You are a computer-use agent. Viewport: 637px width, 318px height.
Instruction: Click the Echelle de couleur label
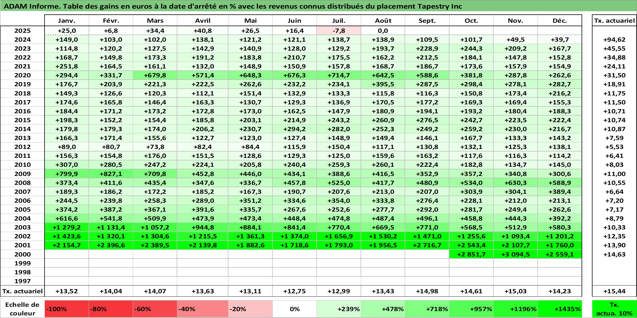[x=22, y=309]
